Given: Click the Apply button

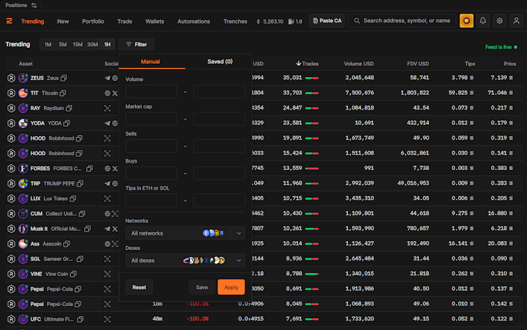Looking at the screenshot, I should coord(231,288).
